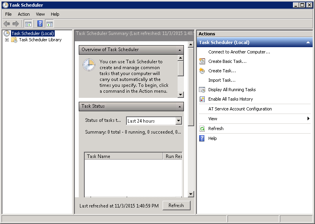
Task: Click the large clock image in the overview
Action: (x=89, y=65)
